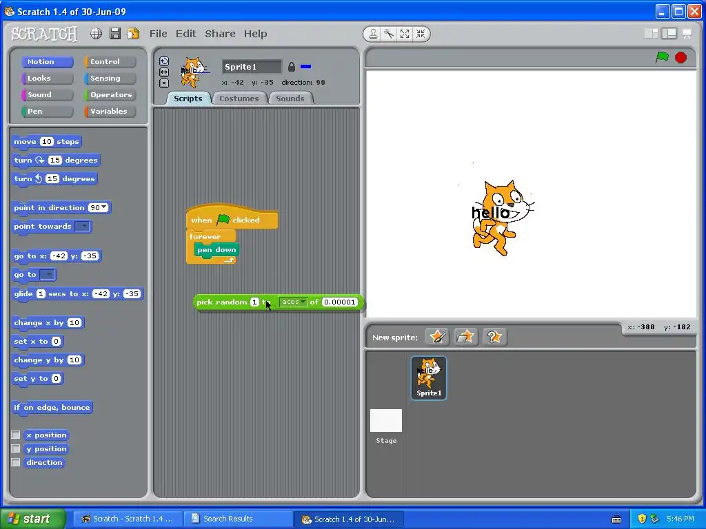Click the if on edge, bounce block

52,408
